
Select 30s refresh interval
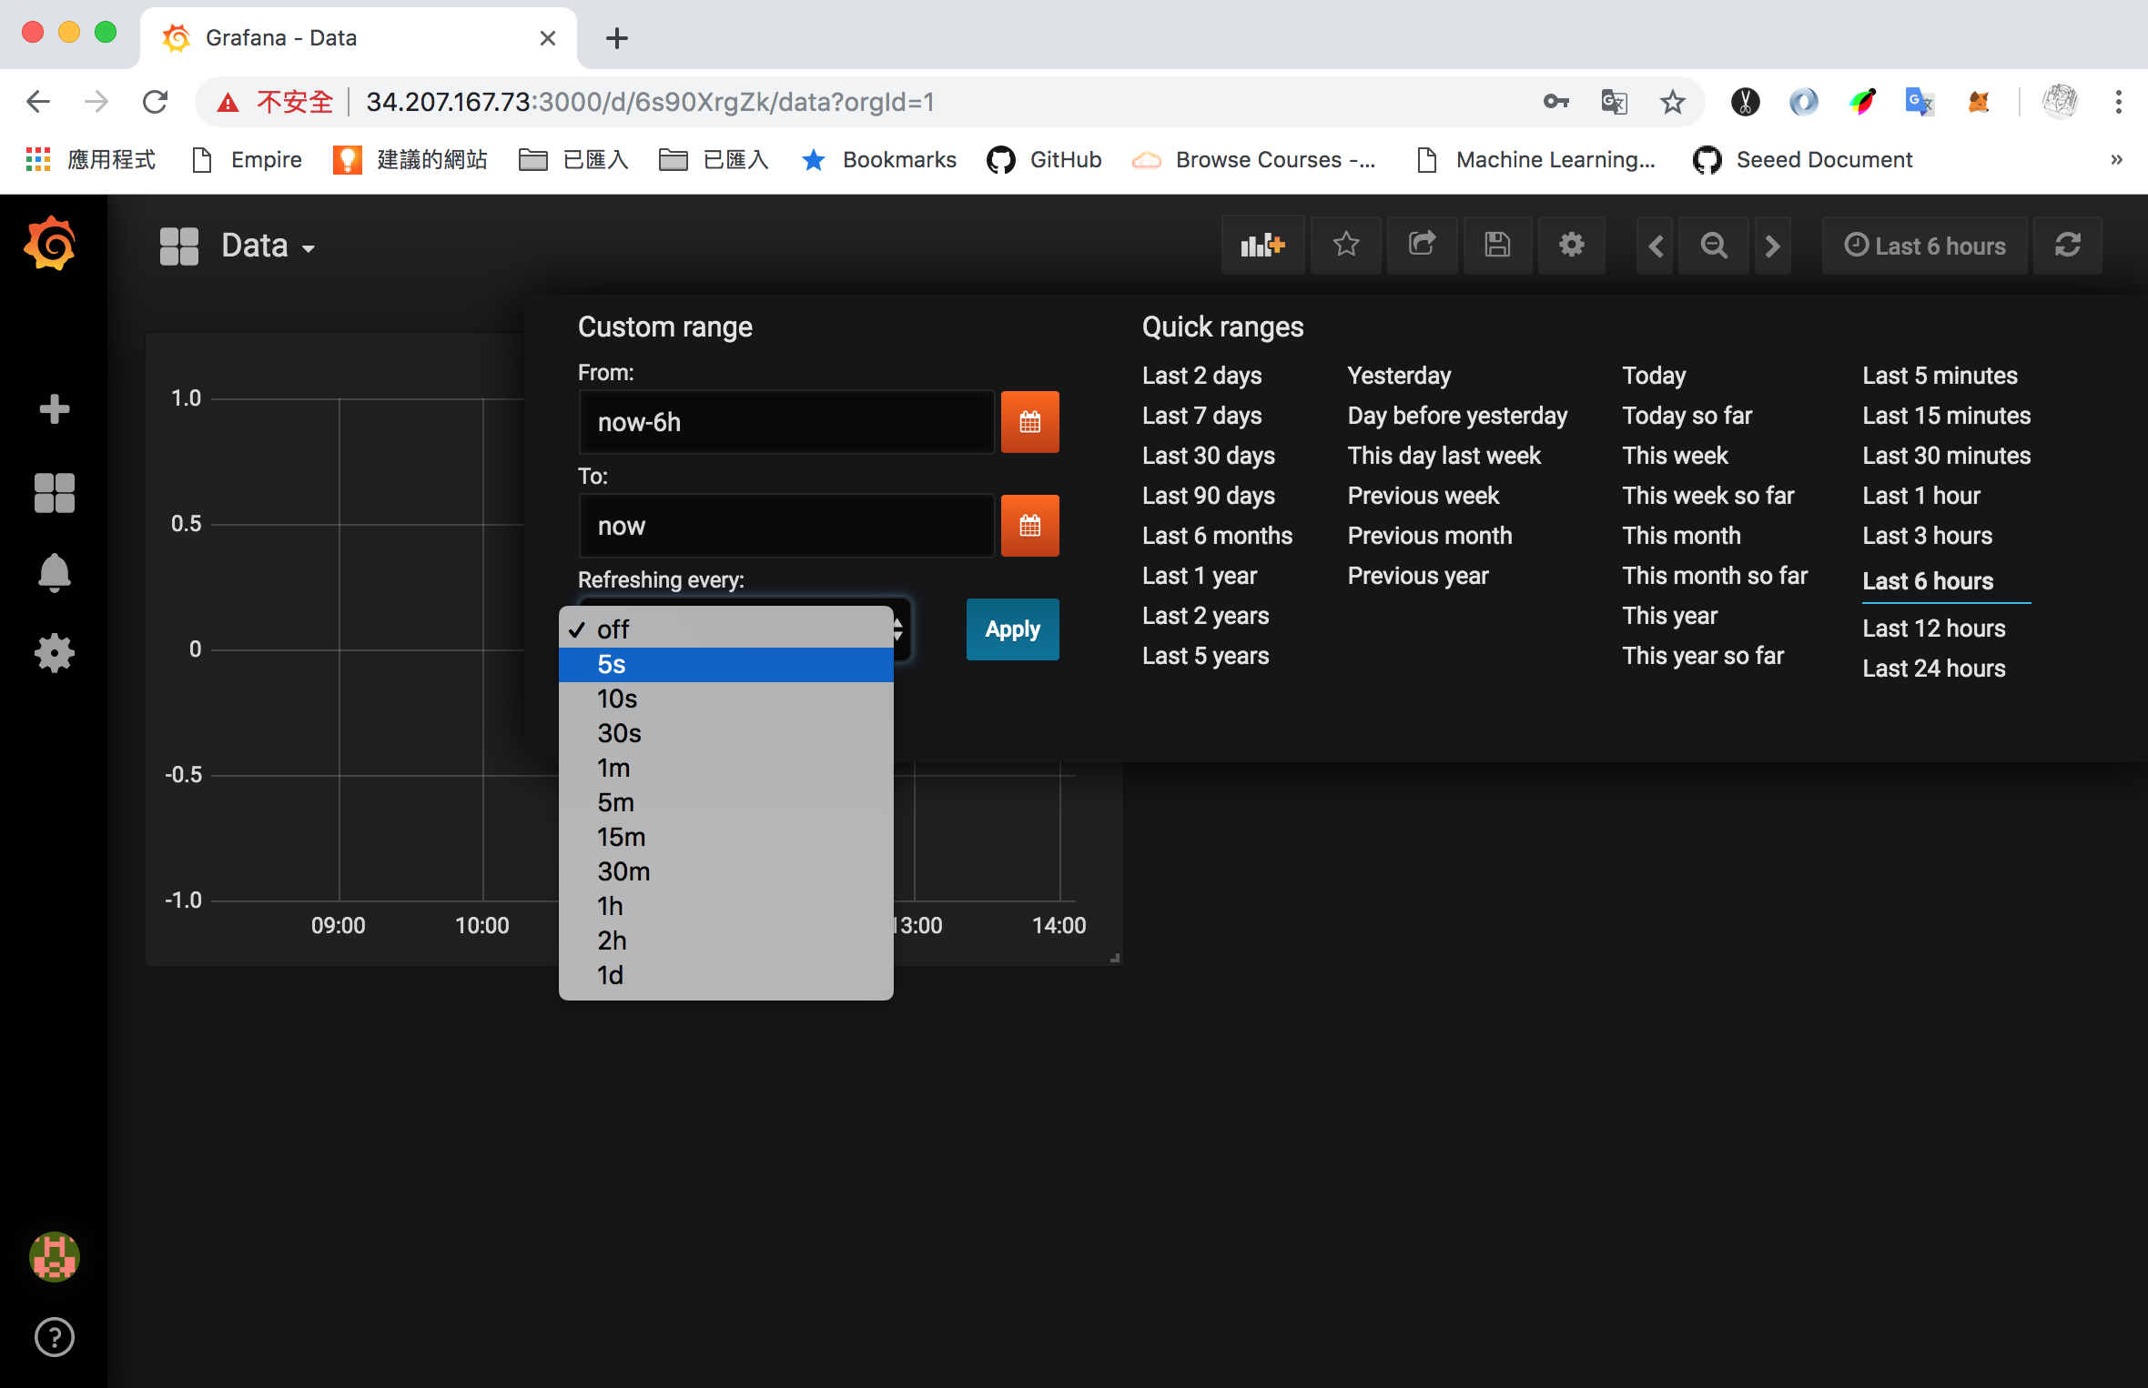pos(726,734)
